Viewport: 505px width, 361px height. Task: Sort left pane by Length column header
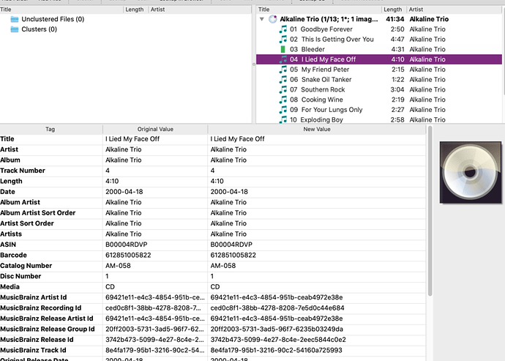(x=135, y=10)
